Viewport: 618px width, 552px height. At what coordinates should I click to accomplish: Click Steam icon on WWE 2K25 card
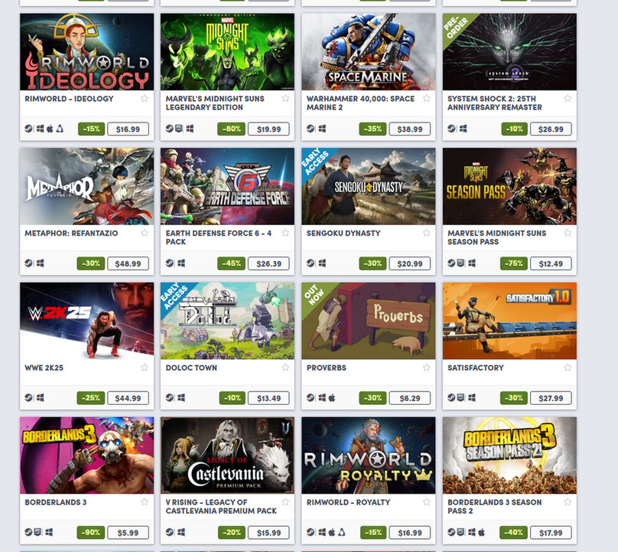(x=28, y=397)
